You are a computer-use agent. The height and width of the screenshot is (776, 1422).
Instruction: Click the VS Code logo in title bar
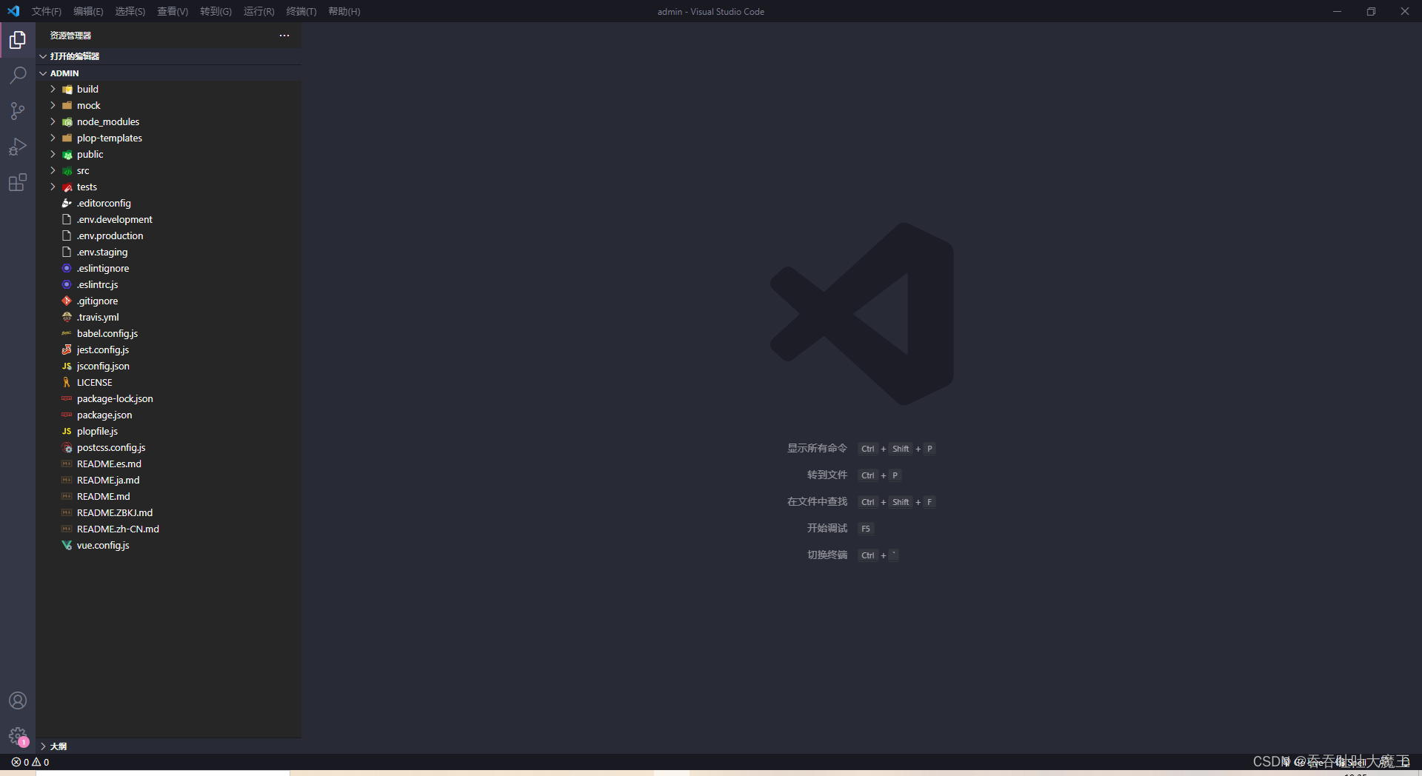point(13,11)
